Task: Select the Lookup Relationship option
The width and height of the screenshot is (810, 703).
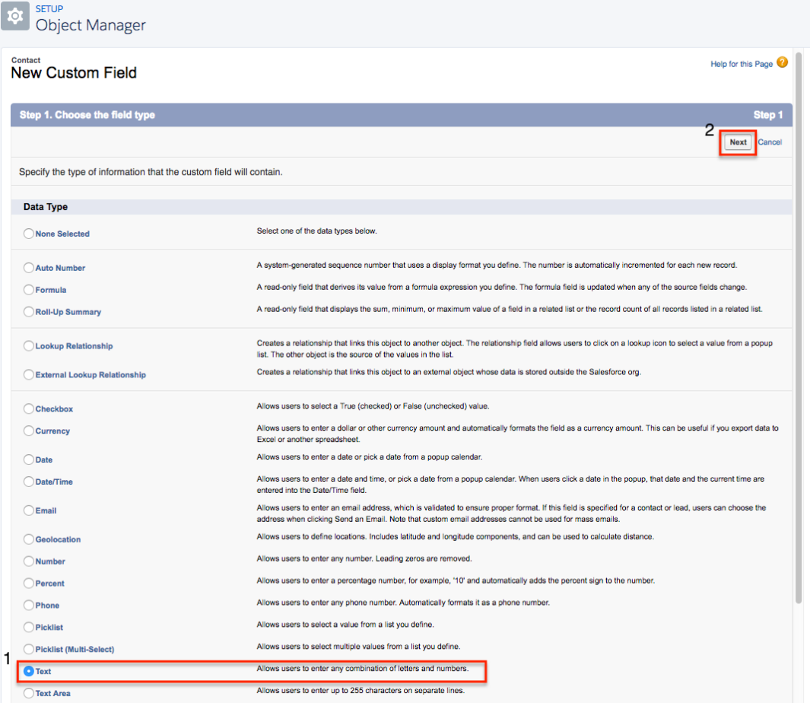Action: point(28,346)
